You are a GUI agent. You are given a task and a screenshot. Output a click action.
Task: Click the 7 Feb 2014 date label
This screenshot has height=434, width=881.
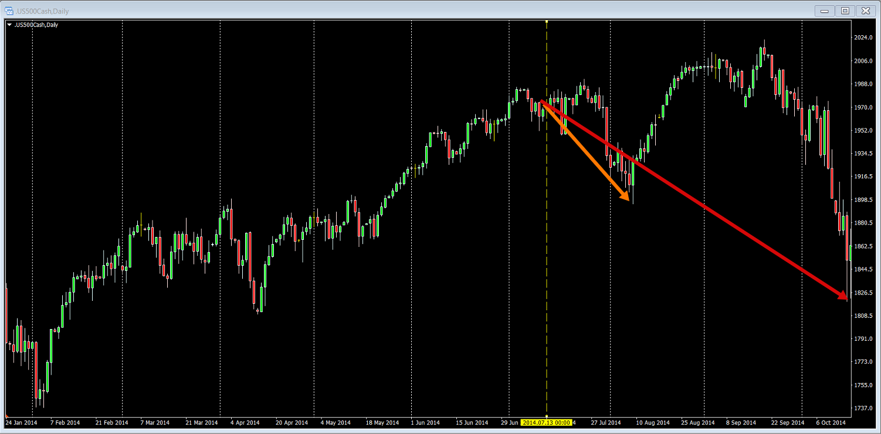(x=65, y=422)
